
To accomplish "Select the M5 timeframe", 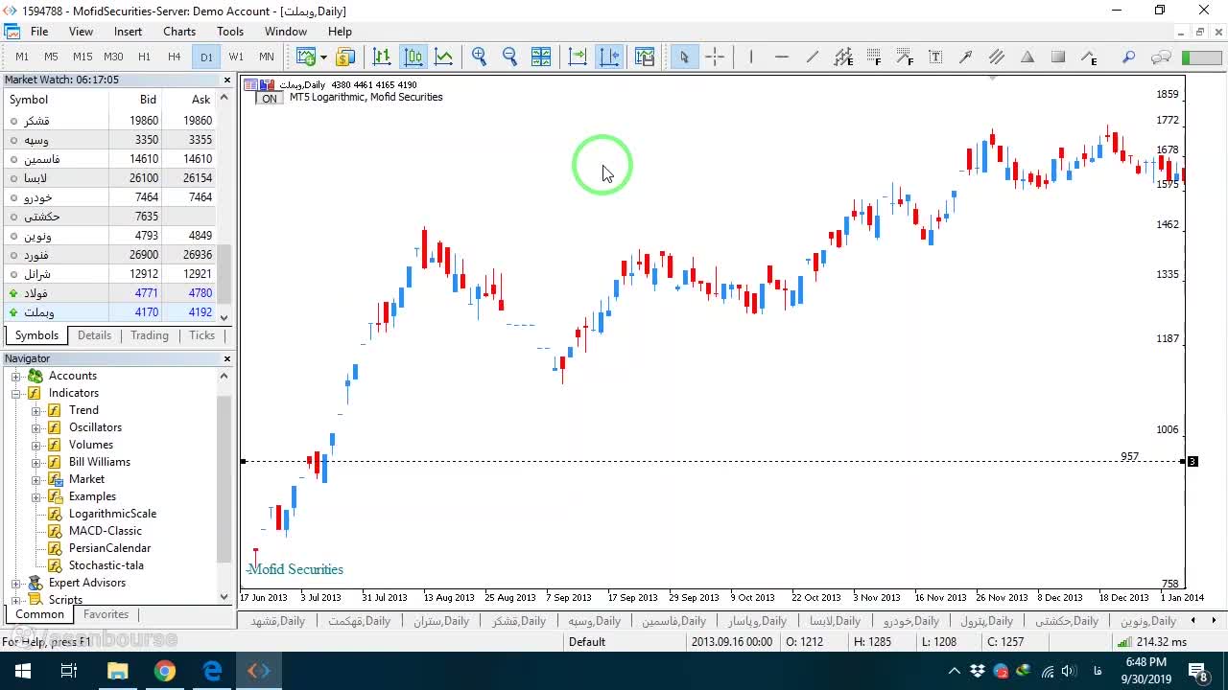I will pos(52,57).
